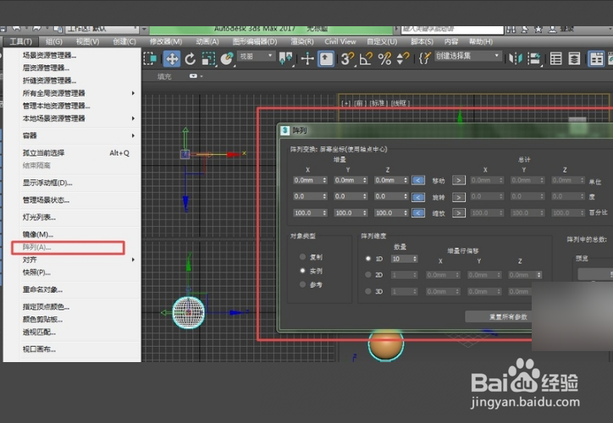This screenshot has height=423, width=613.
Task: Open the 修改器(M) menu
Action: point(166,41)
